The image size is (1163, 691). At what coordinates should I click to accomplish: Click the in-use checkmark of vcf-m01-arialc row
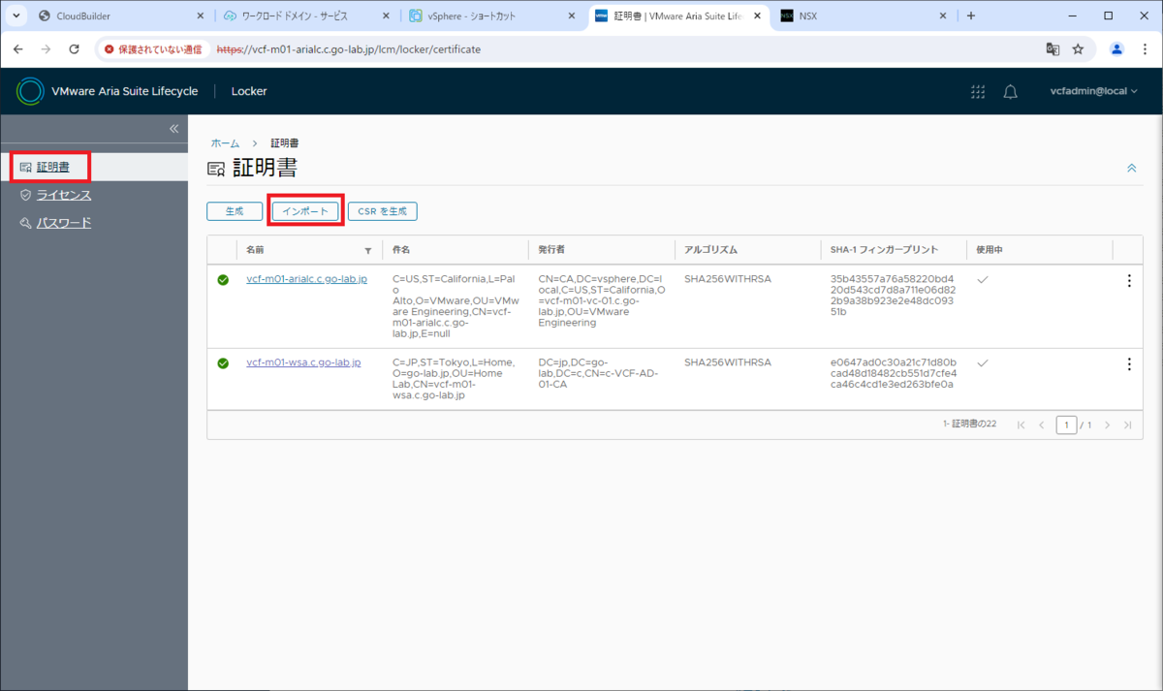click(983, 279)
